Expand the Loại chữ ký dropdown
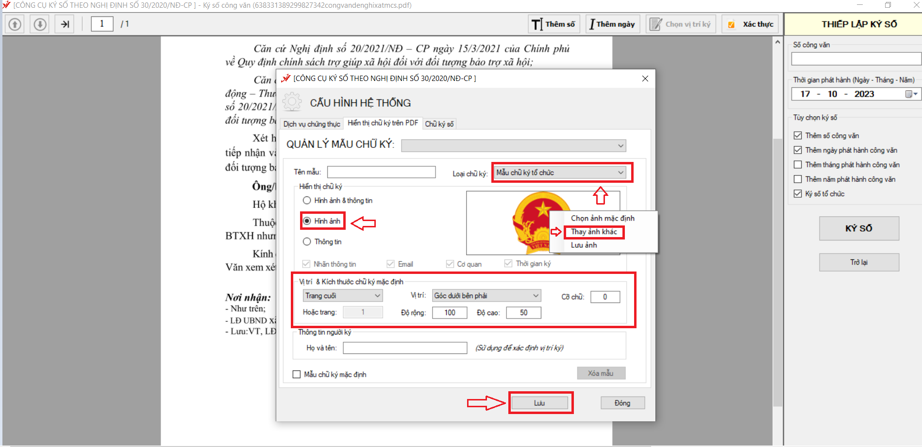922x447 pixels. (x=620, y=173)
